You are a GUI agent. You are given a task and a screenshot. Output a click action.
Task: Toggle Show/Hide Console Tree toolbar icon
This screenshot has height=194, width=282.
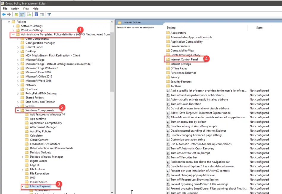(x=22, y=14)
